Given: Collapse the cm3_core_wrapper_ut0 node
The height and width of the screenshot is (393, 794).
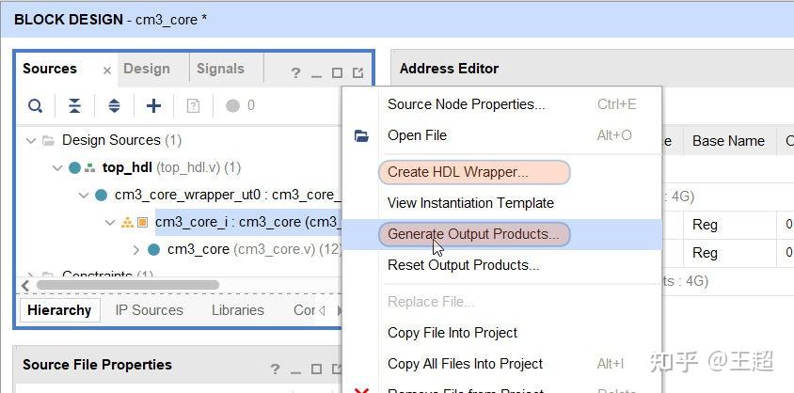Looking at the screenshot, I should pyautogui.click(x=84, y=196).
